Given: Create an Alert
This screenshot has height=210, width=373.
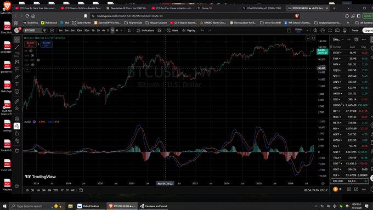Looking at the screenshot, I should point(172,31).
